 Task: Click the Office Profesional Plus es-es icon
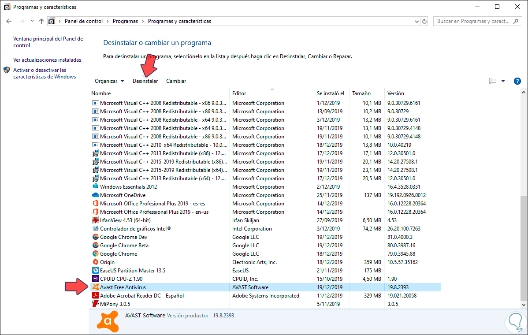[96, 203]
